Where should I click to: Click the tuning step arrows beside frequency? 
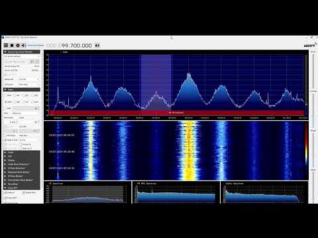coord(97,46)
